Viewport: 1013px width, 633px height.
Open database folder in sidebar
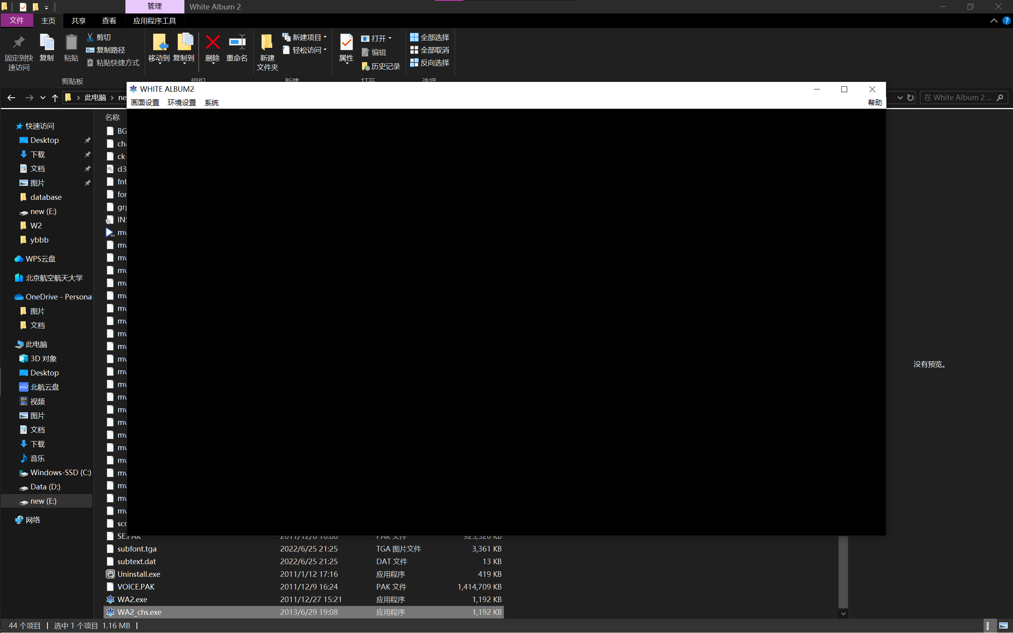[x=46, y=197]
